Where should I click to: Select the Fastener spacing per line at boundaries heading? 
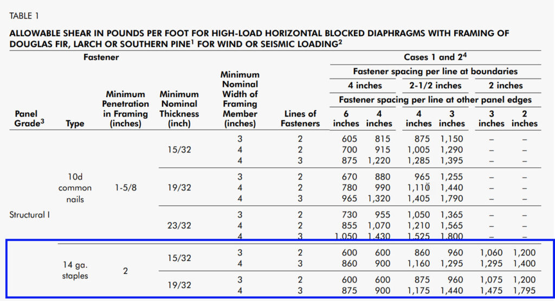435,72
